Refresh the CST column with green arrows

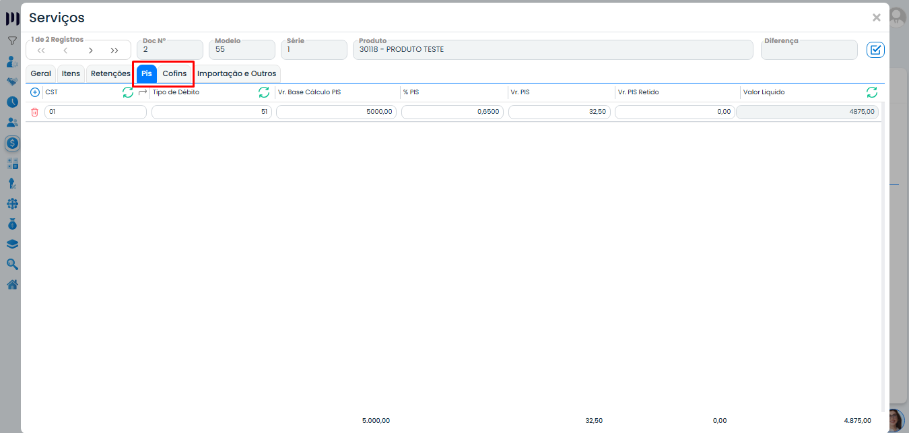tap(128, 92)
